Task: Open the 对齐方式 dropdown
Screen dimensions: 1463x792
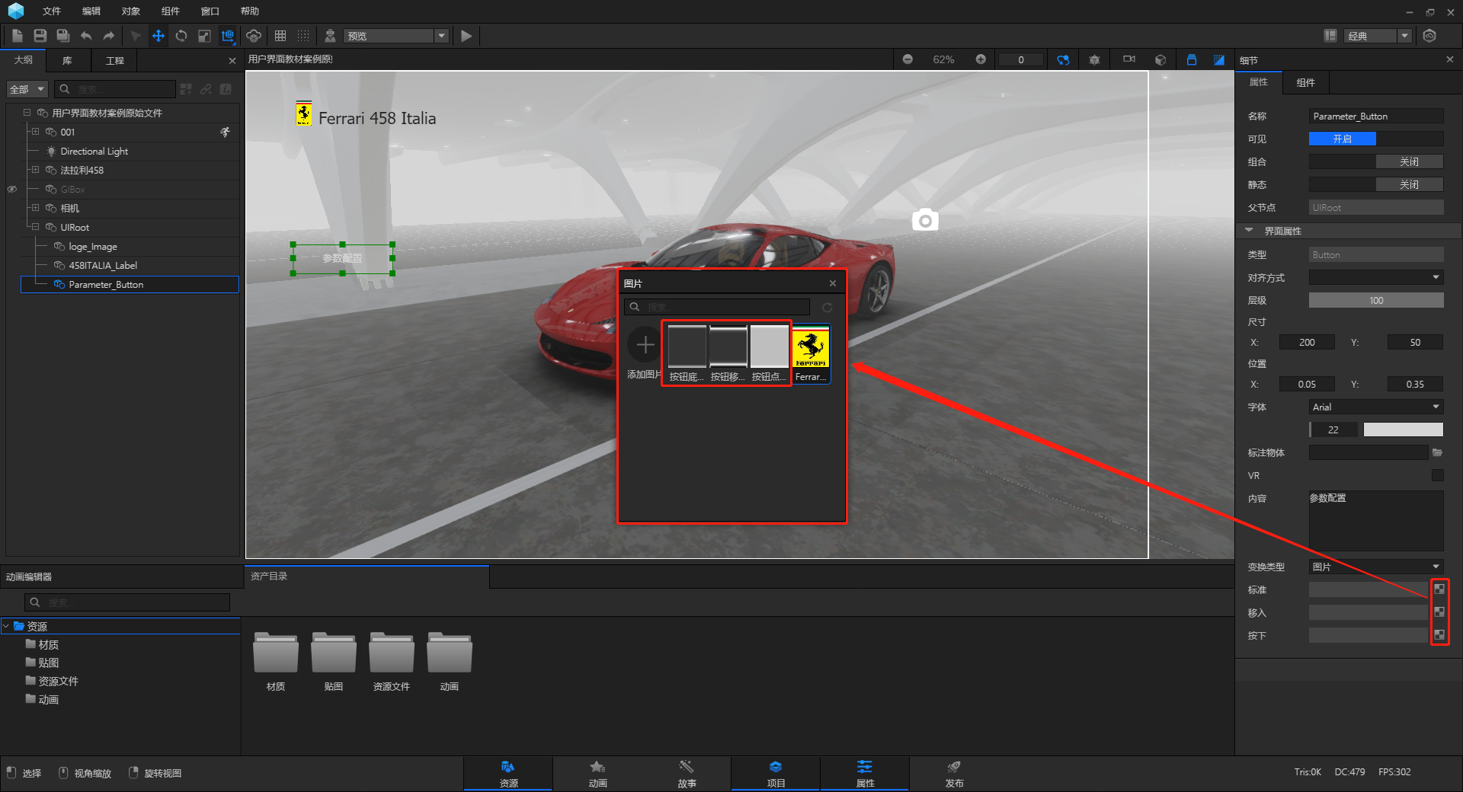Action: pos(1376,277)
